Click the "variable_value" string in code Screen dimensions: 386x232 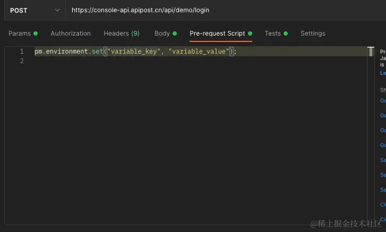[199, 51]
